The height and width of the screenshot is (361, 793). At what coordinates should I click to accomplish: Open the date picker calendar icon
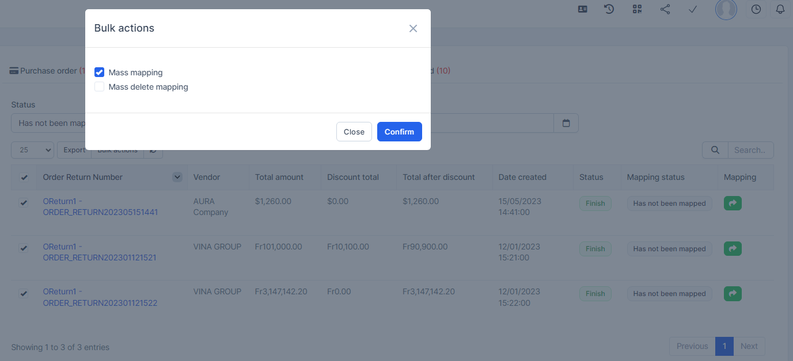click(566, 123)
